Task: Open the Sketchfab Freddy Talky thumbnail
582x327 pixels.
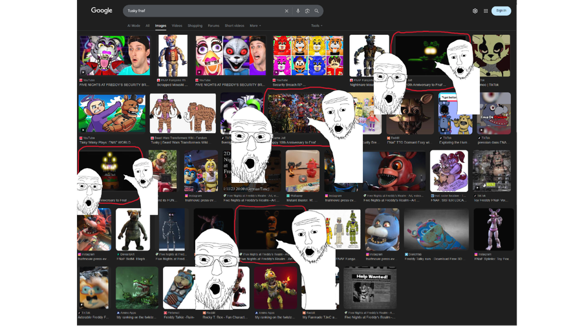Action: (x=436, y=229)
